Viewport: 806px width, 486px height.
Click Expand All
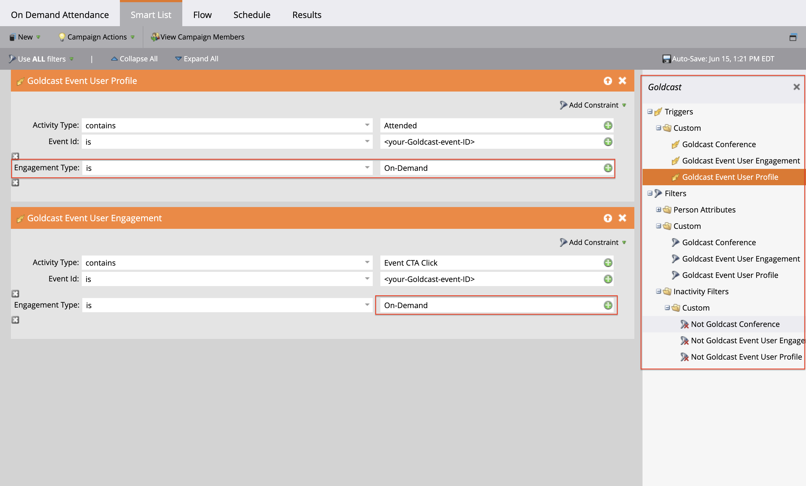(x=196, y=59)
